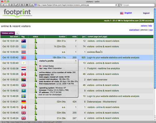Focus the Google search field
The image size is (156, 123).
pyautogui.click(x=137, y=5)
